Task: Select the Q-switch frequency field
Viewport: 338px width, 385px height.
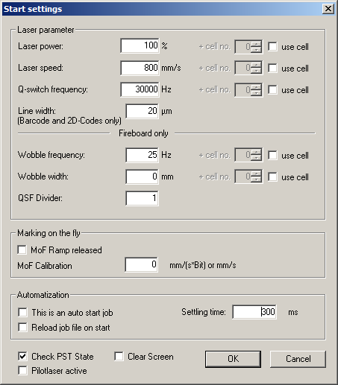Action: click(140, 89)
